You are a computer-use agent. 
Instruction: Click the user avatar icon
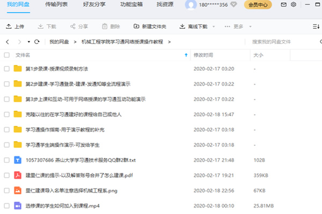(x=191, y=5)
